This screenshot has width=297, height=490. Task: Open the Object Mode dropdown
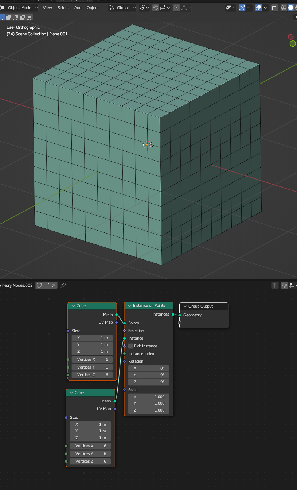point(19,7)
